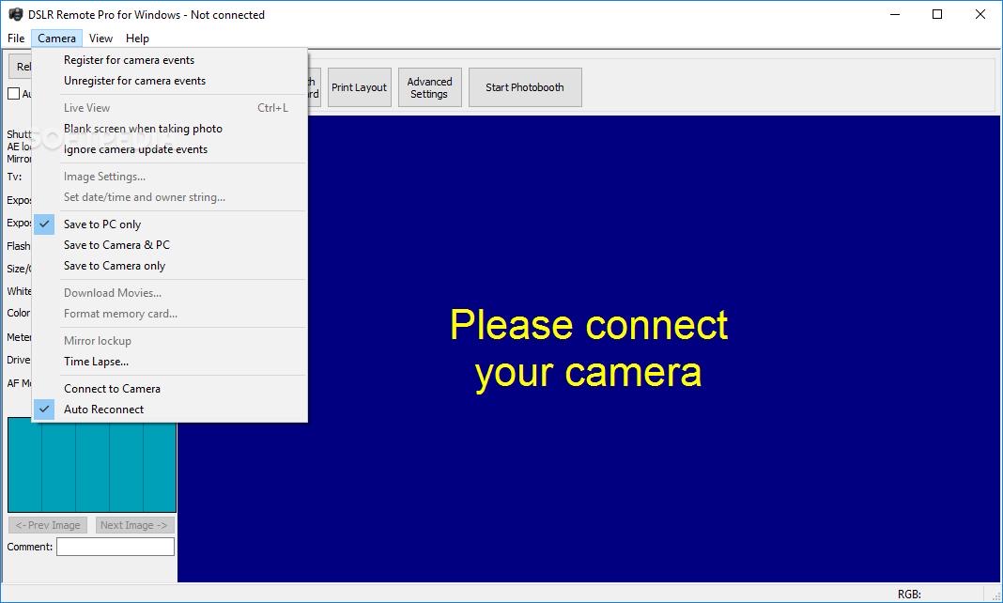Open the Help menu
1003x603 pixels.
pyautogui.click(x=137, y=39)
